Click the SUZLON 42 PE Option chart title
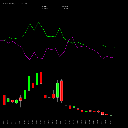Screen dimensions: 128x128 tap(17, 4)
